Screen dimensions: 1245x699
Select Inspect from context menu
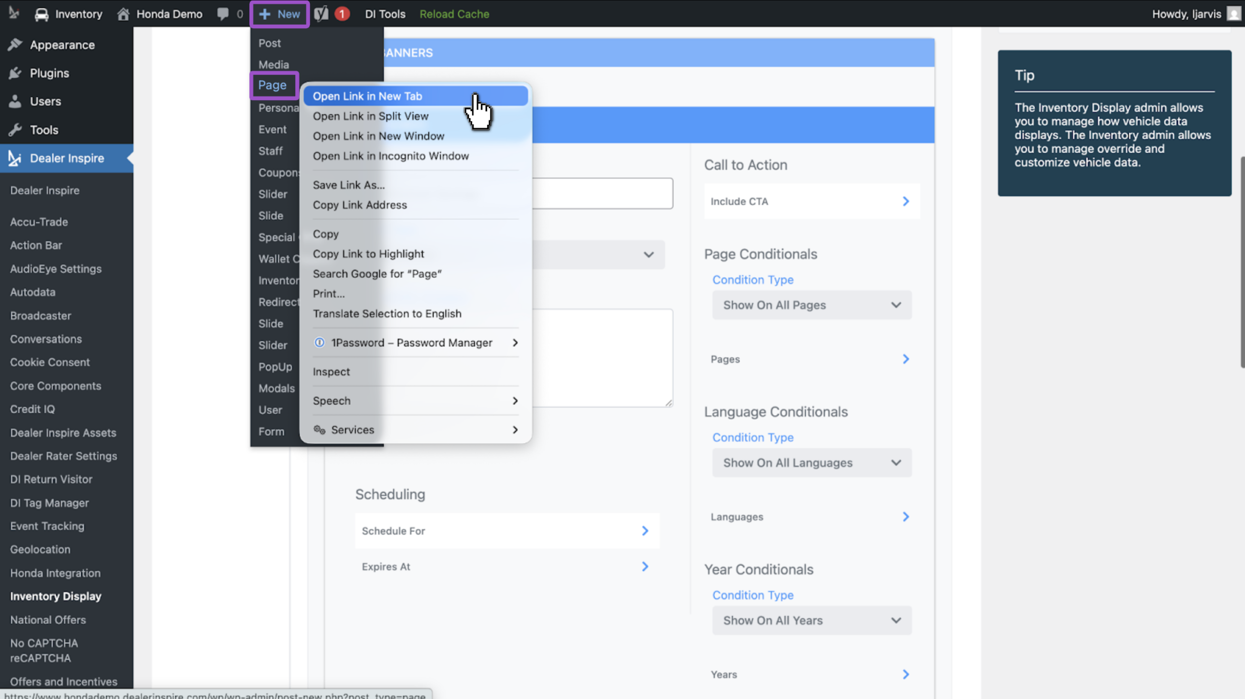coord(415,372)
